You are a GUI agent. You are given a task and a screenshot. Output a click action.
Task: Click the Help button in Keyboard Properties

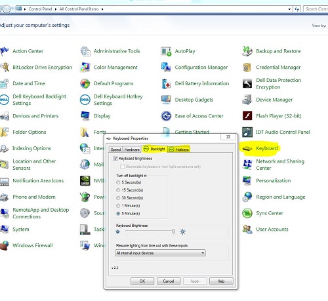click(x=221, y=281)
